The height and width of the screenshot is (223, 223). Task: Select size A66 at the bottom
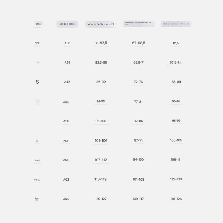coord(66,199)
